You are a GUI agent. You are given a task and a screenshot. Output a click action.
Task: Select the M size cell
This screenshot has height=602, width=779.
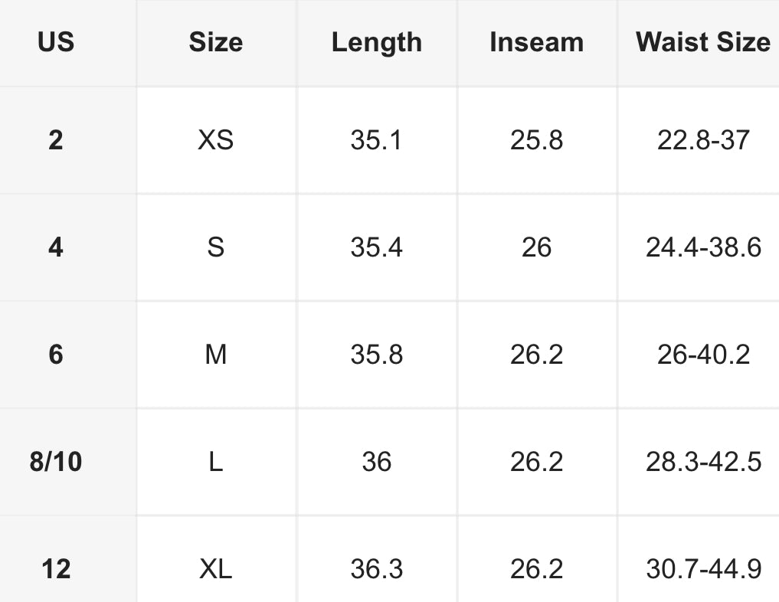point(216,355)
